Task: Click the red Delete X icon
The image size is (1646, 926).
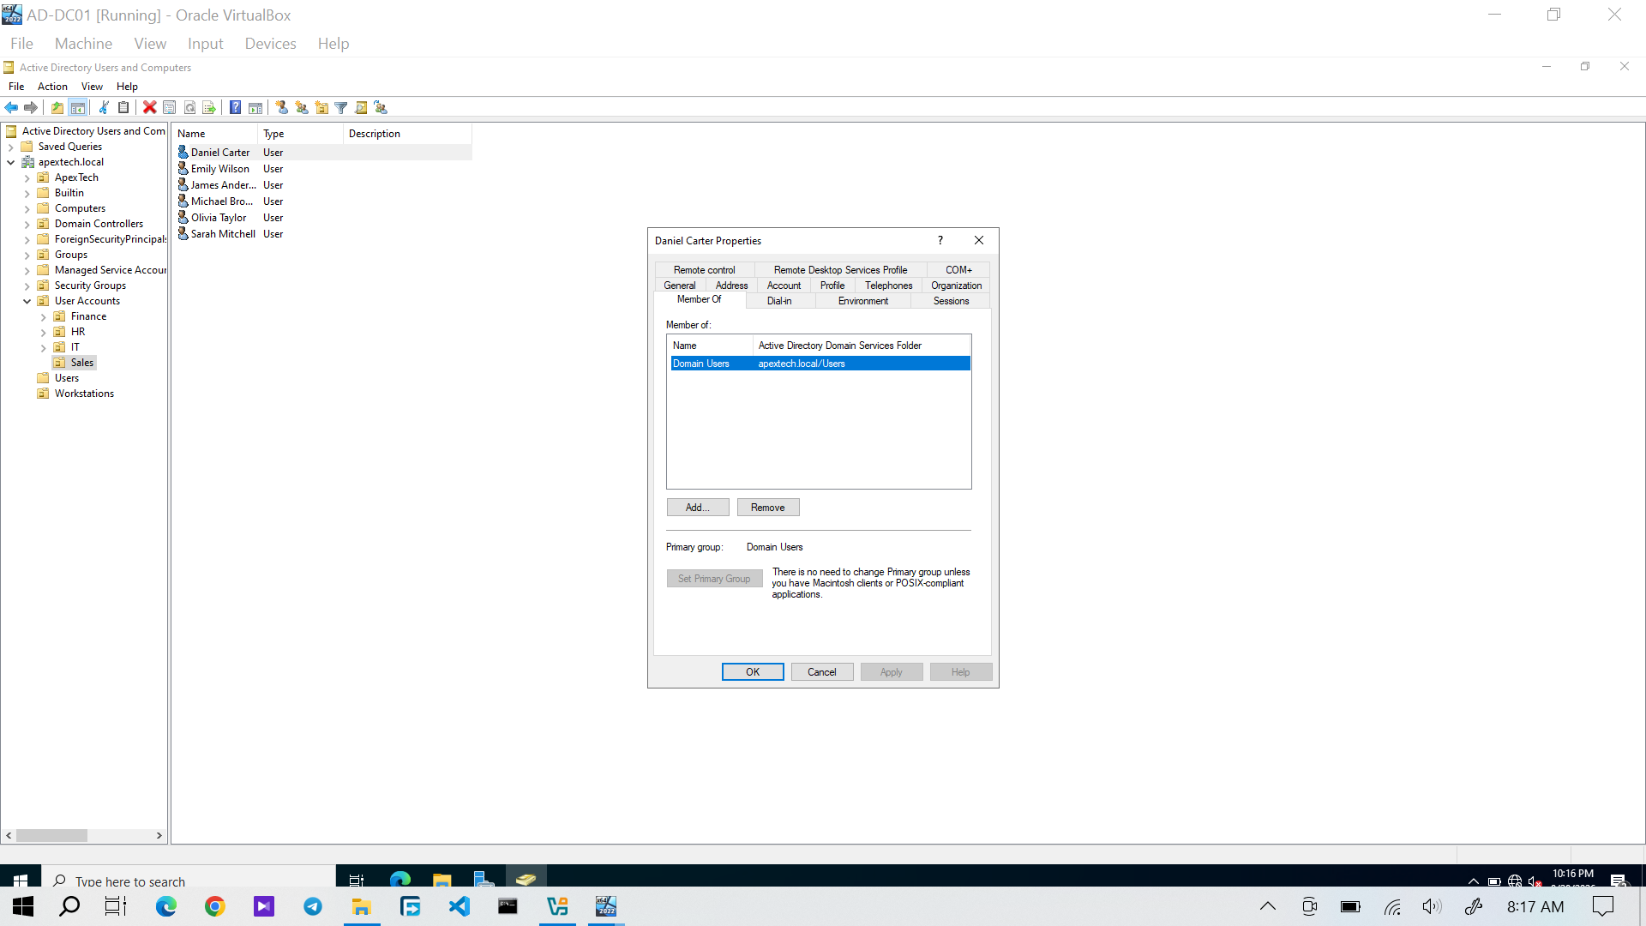Action: (149, 107)
